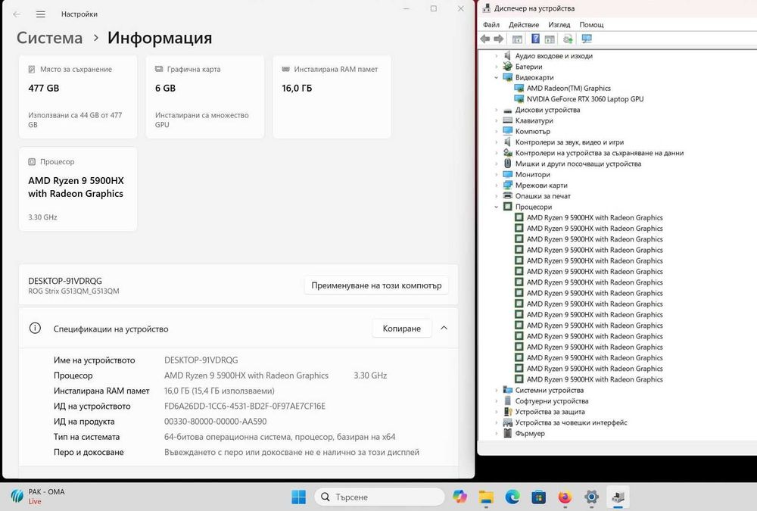Open the Изглед menu in Device Manager

point(559,25)
